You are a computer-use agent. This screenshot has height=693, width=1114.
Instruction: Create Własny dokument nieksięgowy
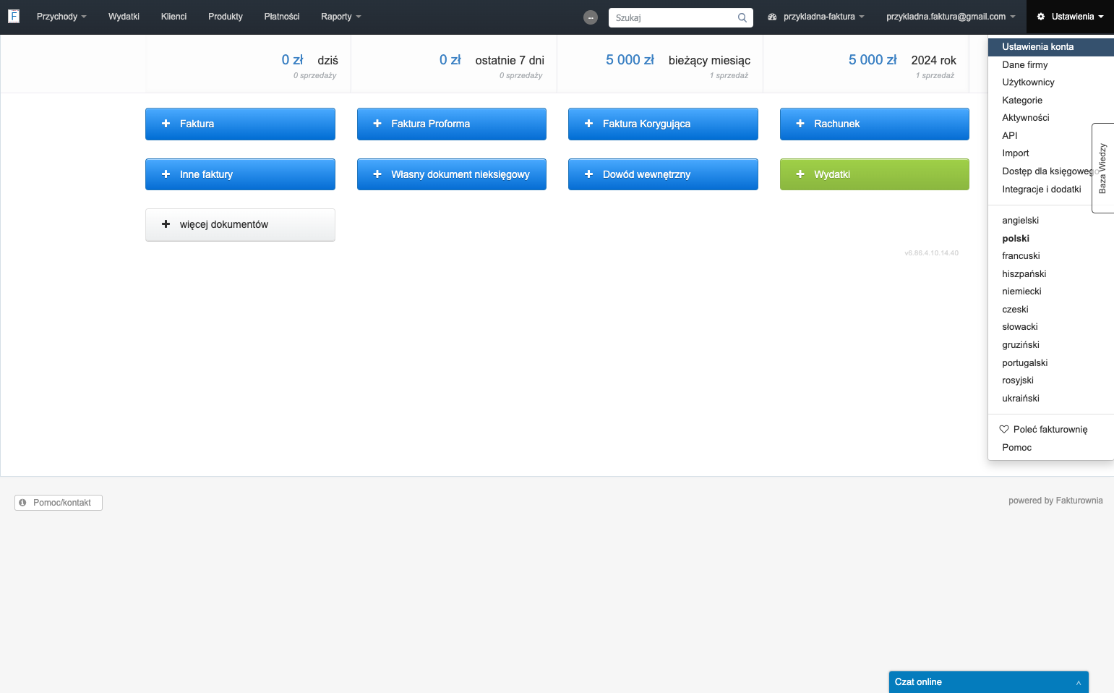point(452,174)
